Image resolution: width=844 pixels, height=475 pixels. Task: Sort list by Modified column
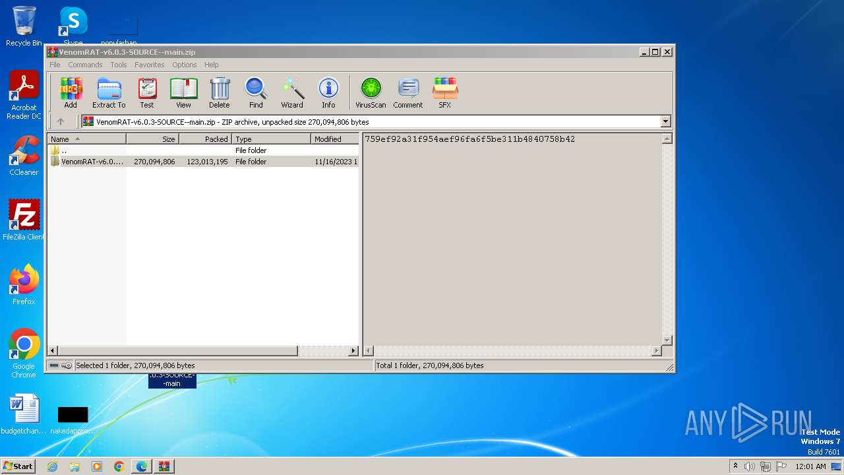click(334, 139)
